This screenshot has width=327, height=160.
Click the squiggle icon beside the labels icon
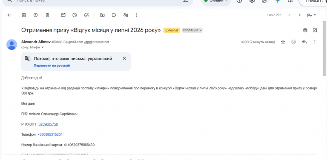pos(126,15)
